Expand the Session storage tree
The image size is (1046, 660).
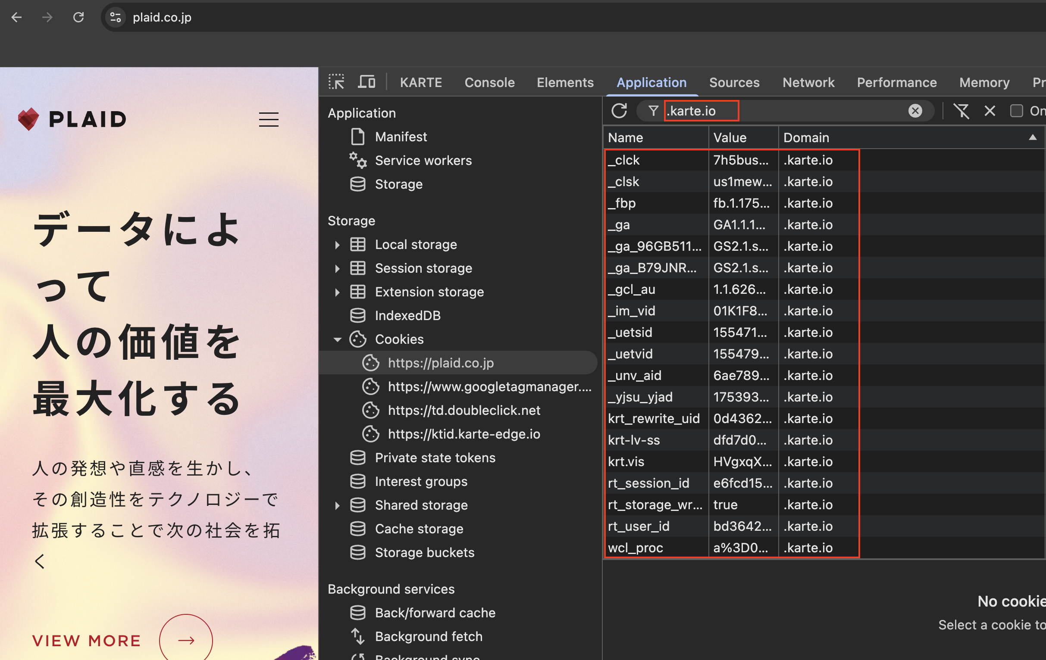[337, 268]
